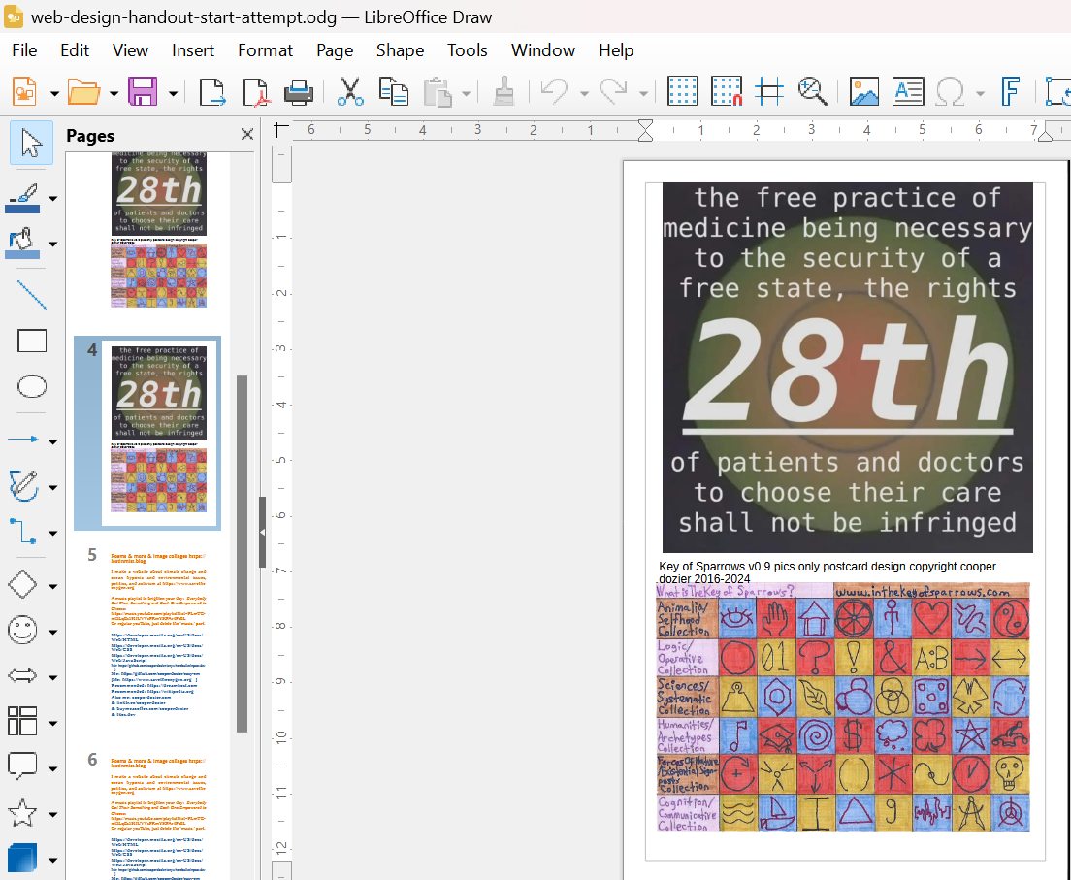Viewport: 1071px width, 880px height.
Task: Cut selection with the scissors icon
Action: pyautogui.click(x=350, y=91)
